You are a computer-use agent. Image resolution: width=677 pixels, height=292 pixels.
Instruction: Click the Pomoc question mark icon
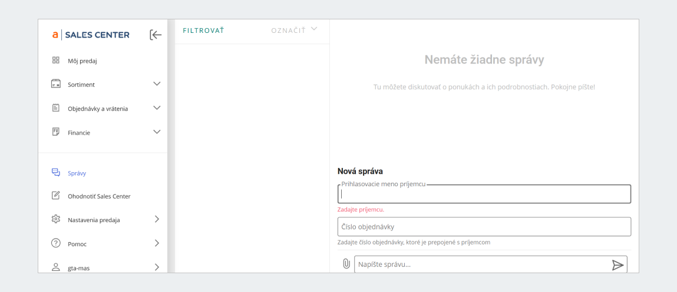pos(56,243)
